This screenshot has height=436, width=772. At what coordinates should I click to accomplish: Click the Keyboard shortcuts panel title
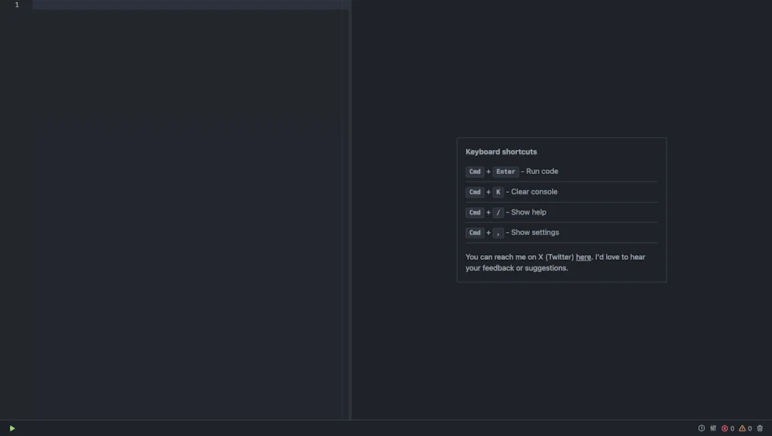(501, 151)
